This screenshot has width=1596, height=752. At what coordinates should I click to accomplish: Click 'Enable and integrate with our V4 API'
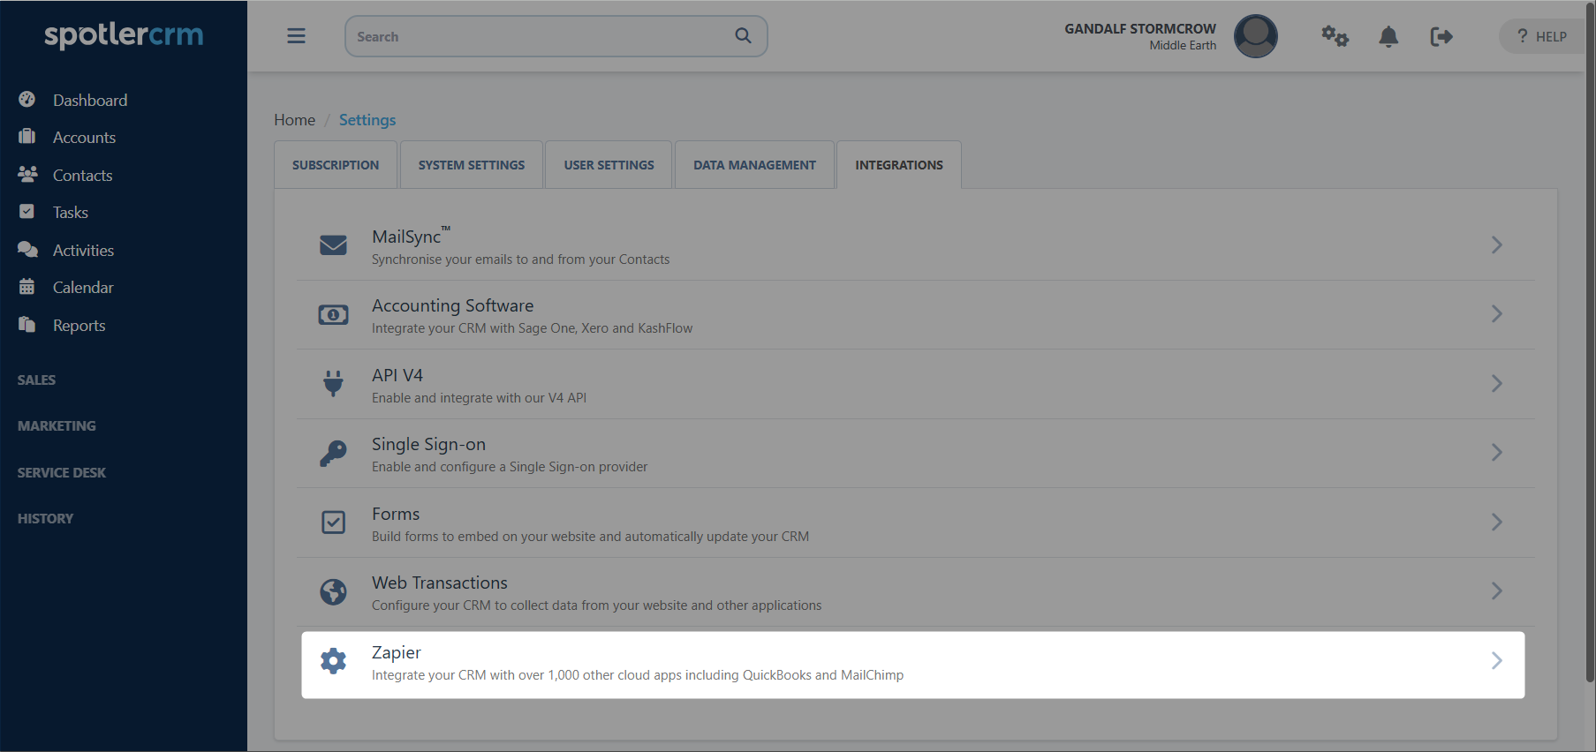tap(479, 398)
